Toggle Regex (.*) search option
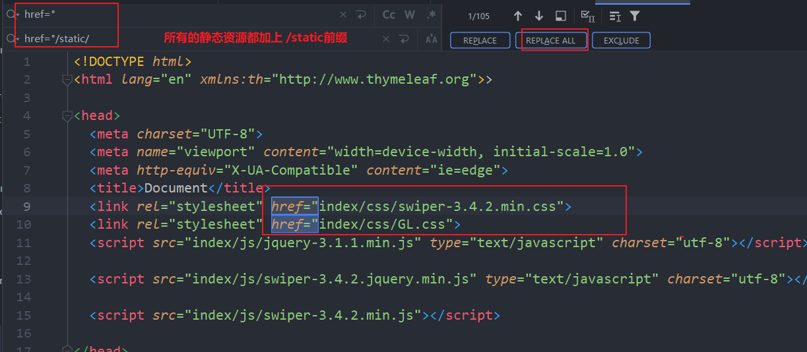Screen dimensions: 807x352 click(432, 15)
